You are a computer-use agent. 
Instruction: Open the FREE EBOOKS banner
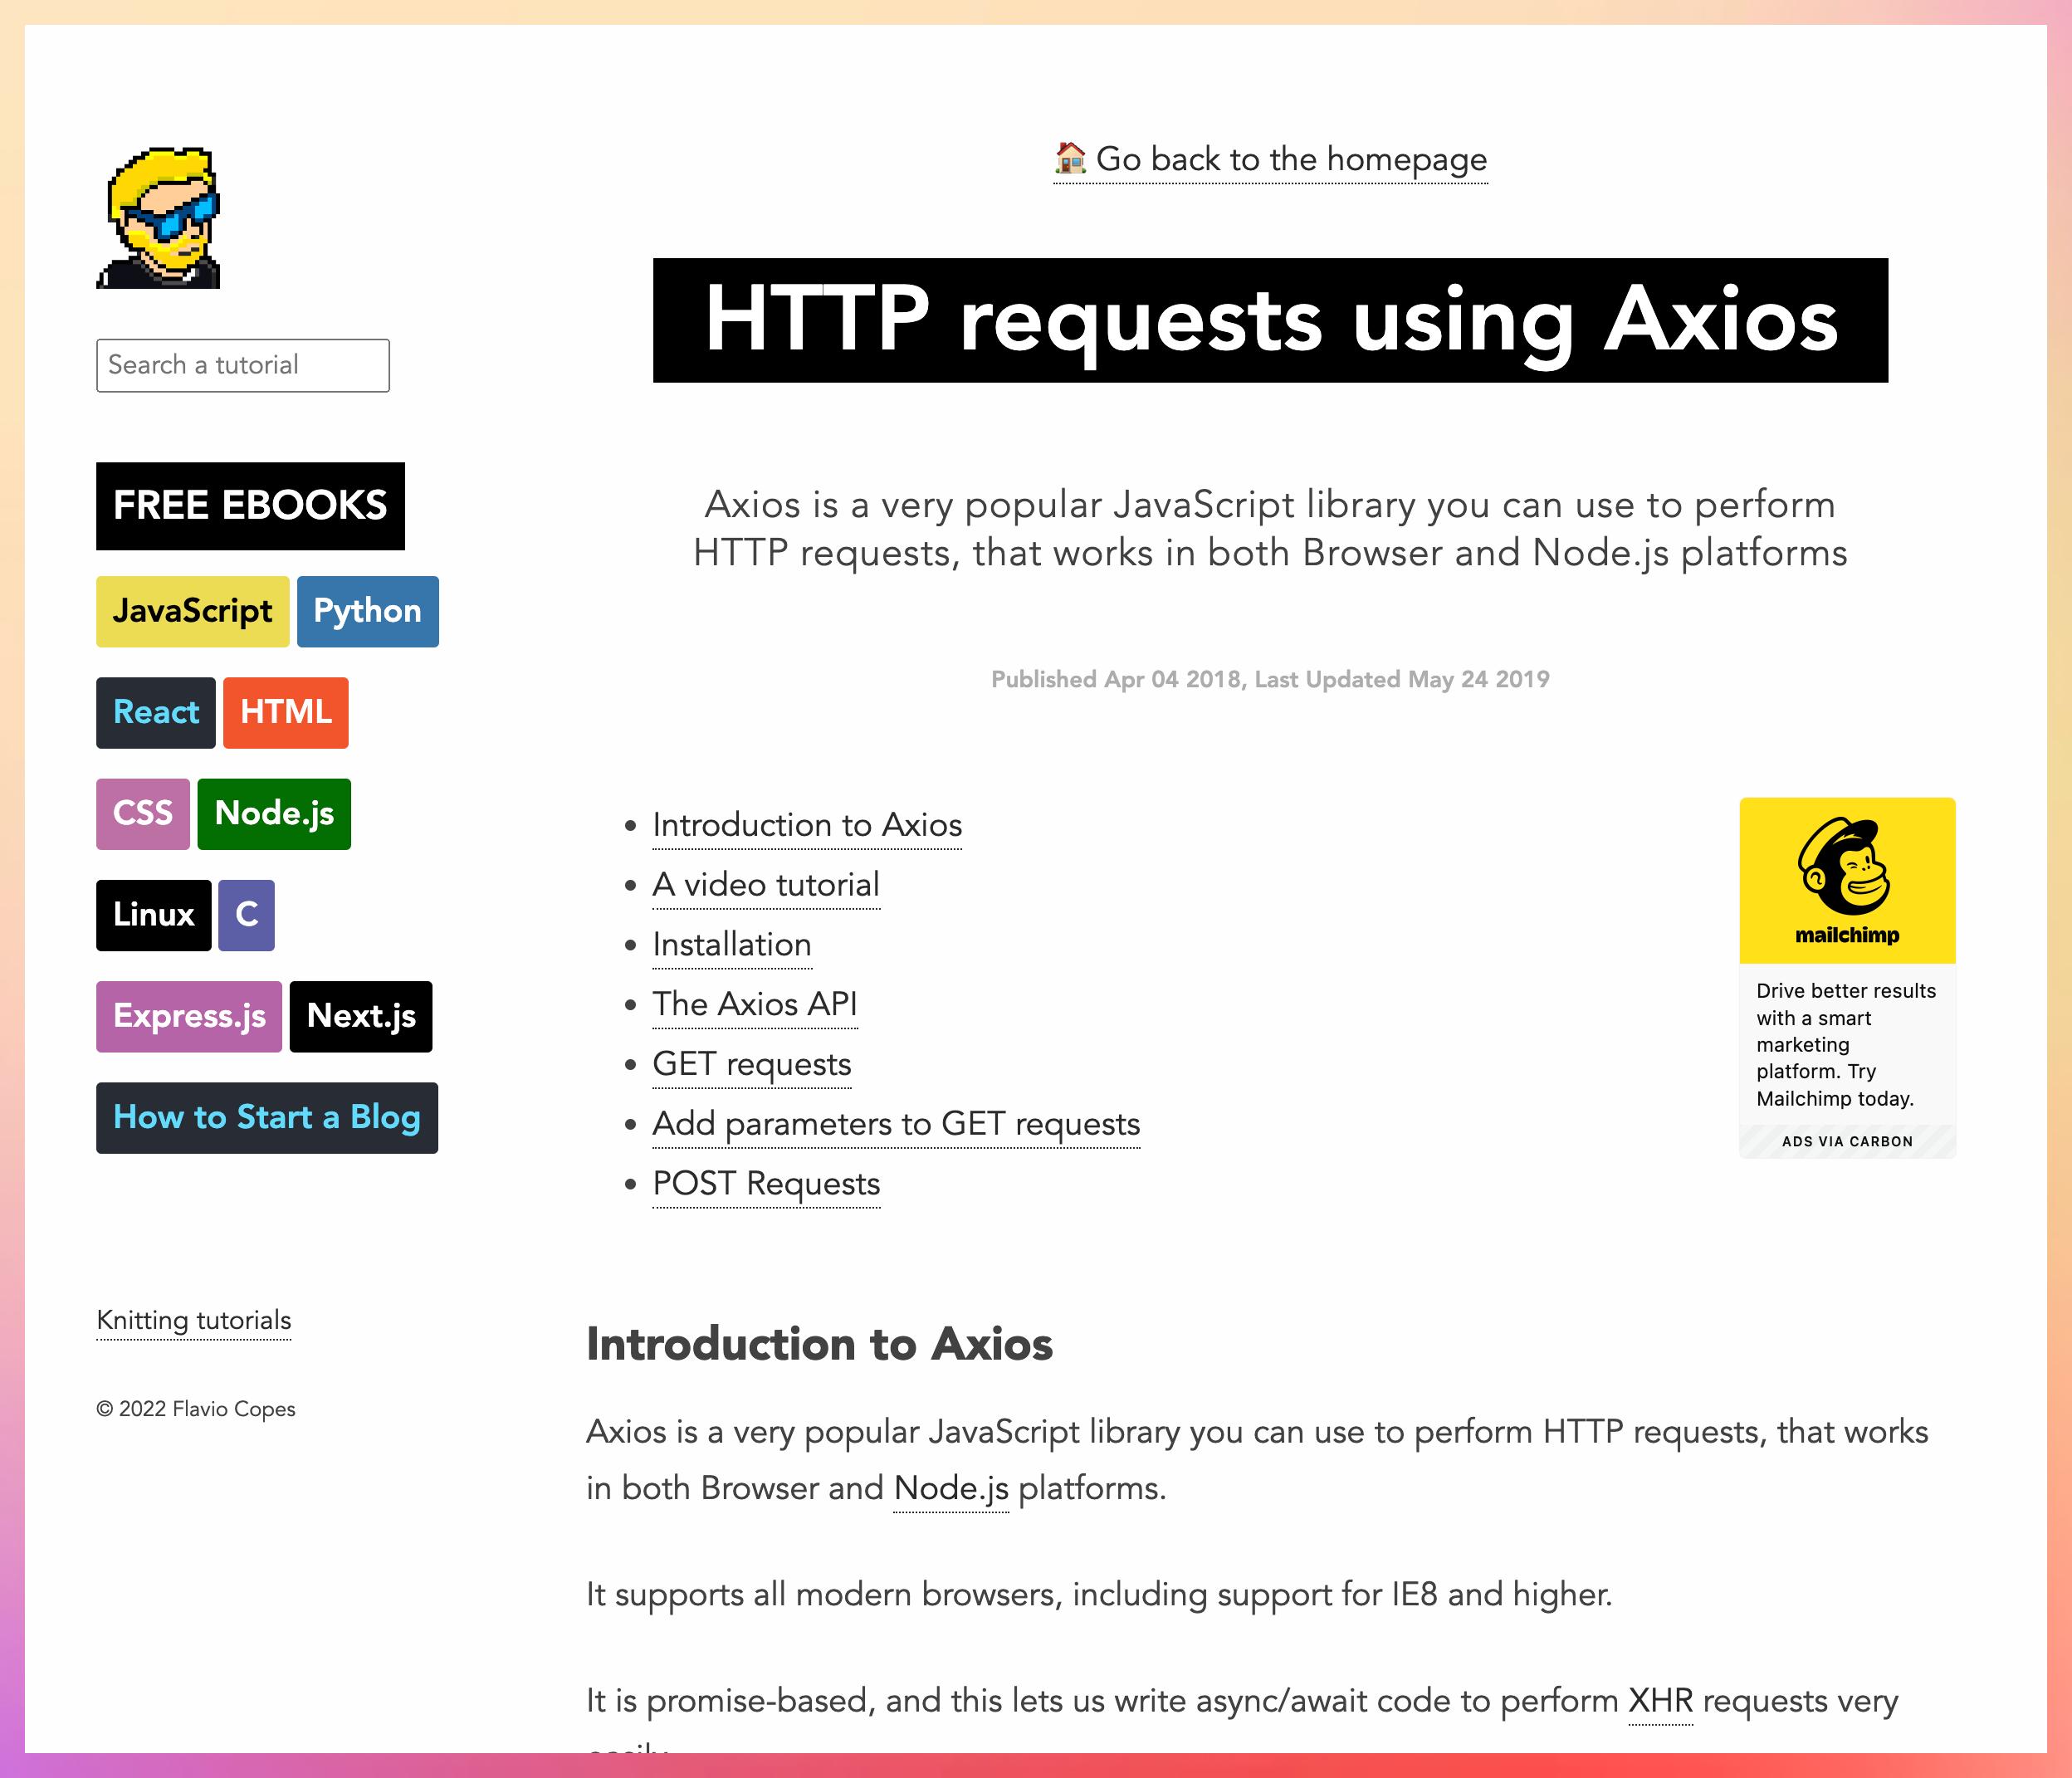(x=250, y=505)
